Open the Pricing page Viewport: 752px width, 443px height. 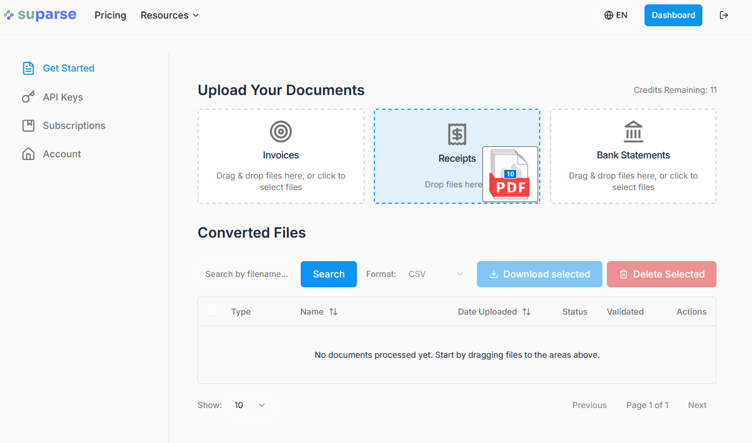(110, 15)
